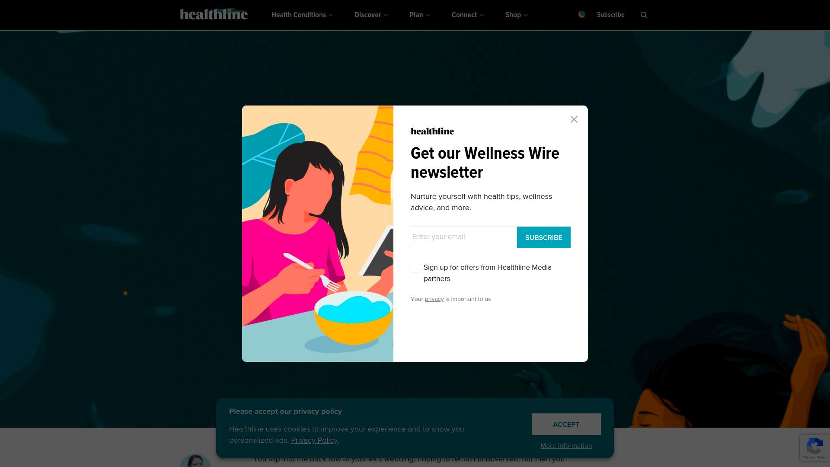Click the header Subscribe link
Screen dimensions: 830x467
[610, 15]
